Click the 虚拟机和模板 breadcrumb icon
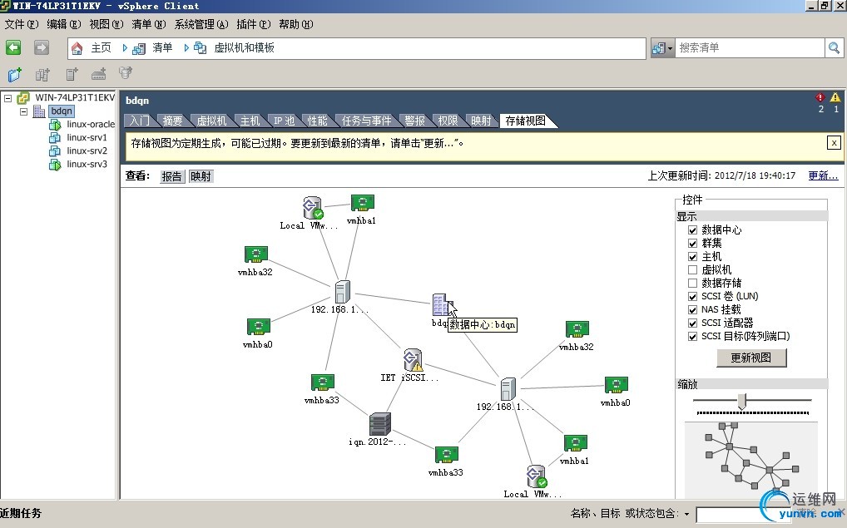The width and height of the screenshot is (847, 528). [x=201, y=48]
